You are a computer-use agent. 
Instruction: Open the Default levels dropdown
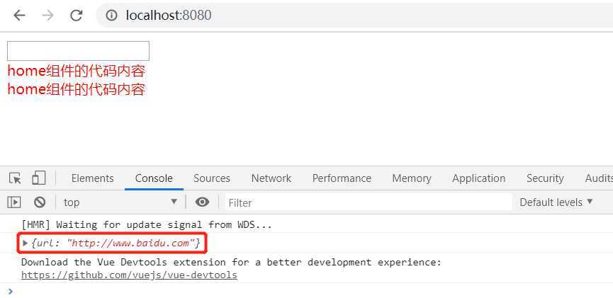click(556, 202)
